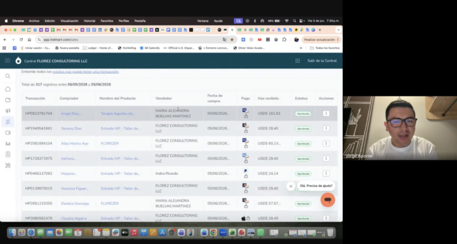The width and height of the screenshot is (457, 244).
Task: Click the Chrome home button
Action: (x=29, y=39)
